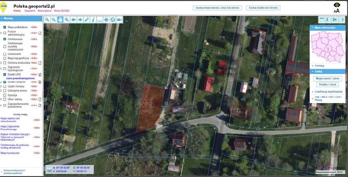Screen dimensions: 348x177
Task: Select the third magnifier tool
Action: pos(67,19)
